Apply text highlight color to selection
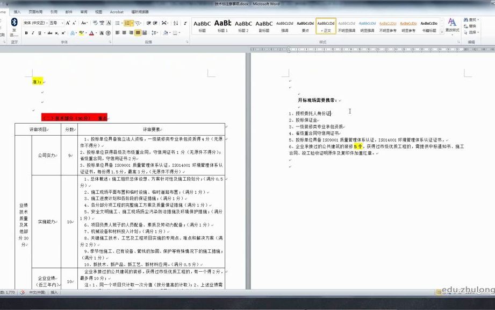Viewport: 495px width, 310px height. (81, 33)
